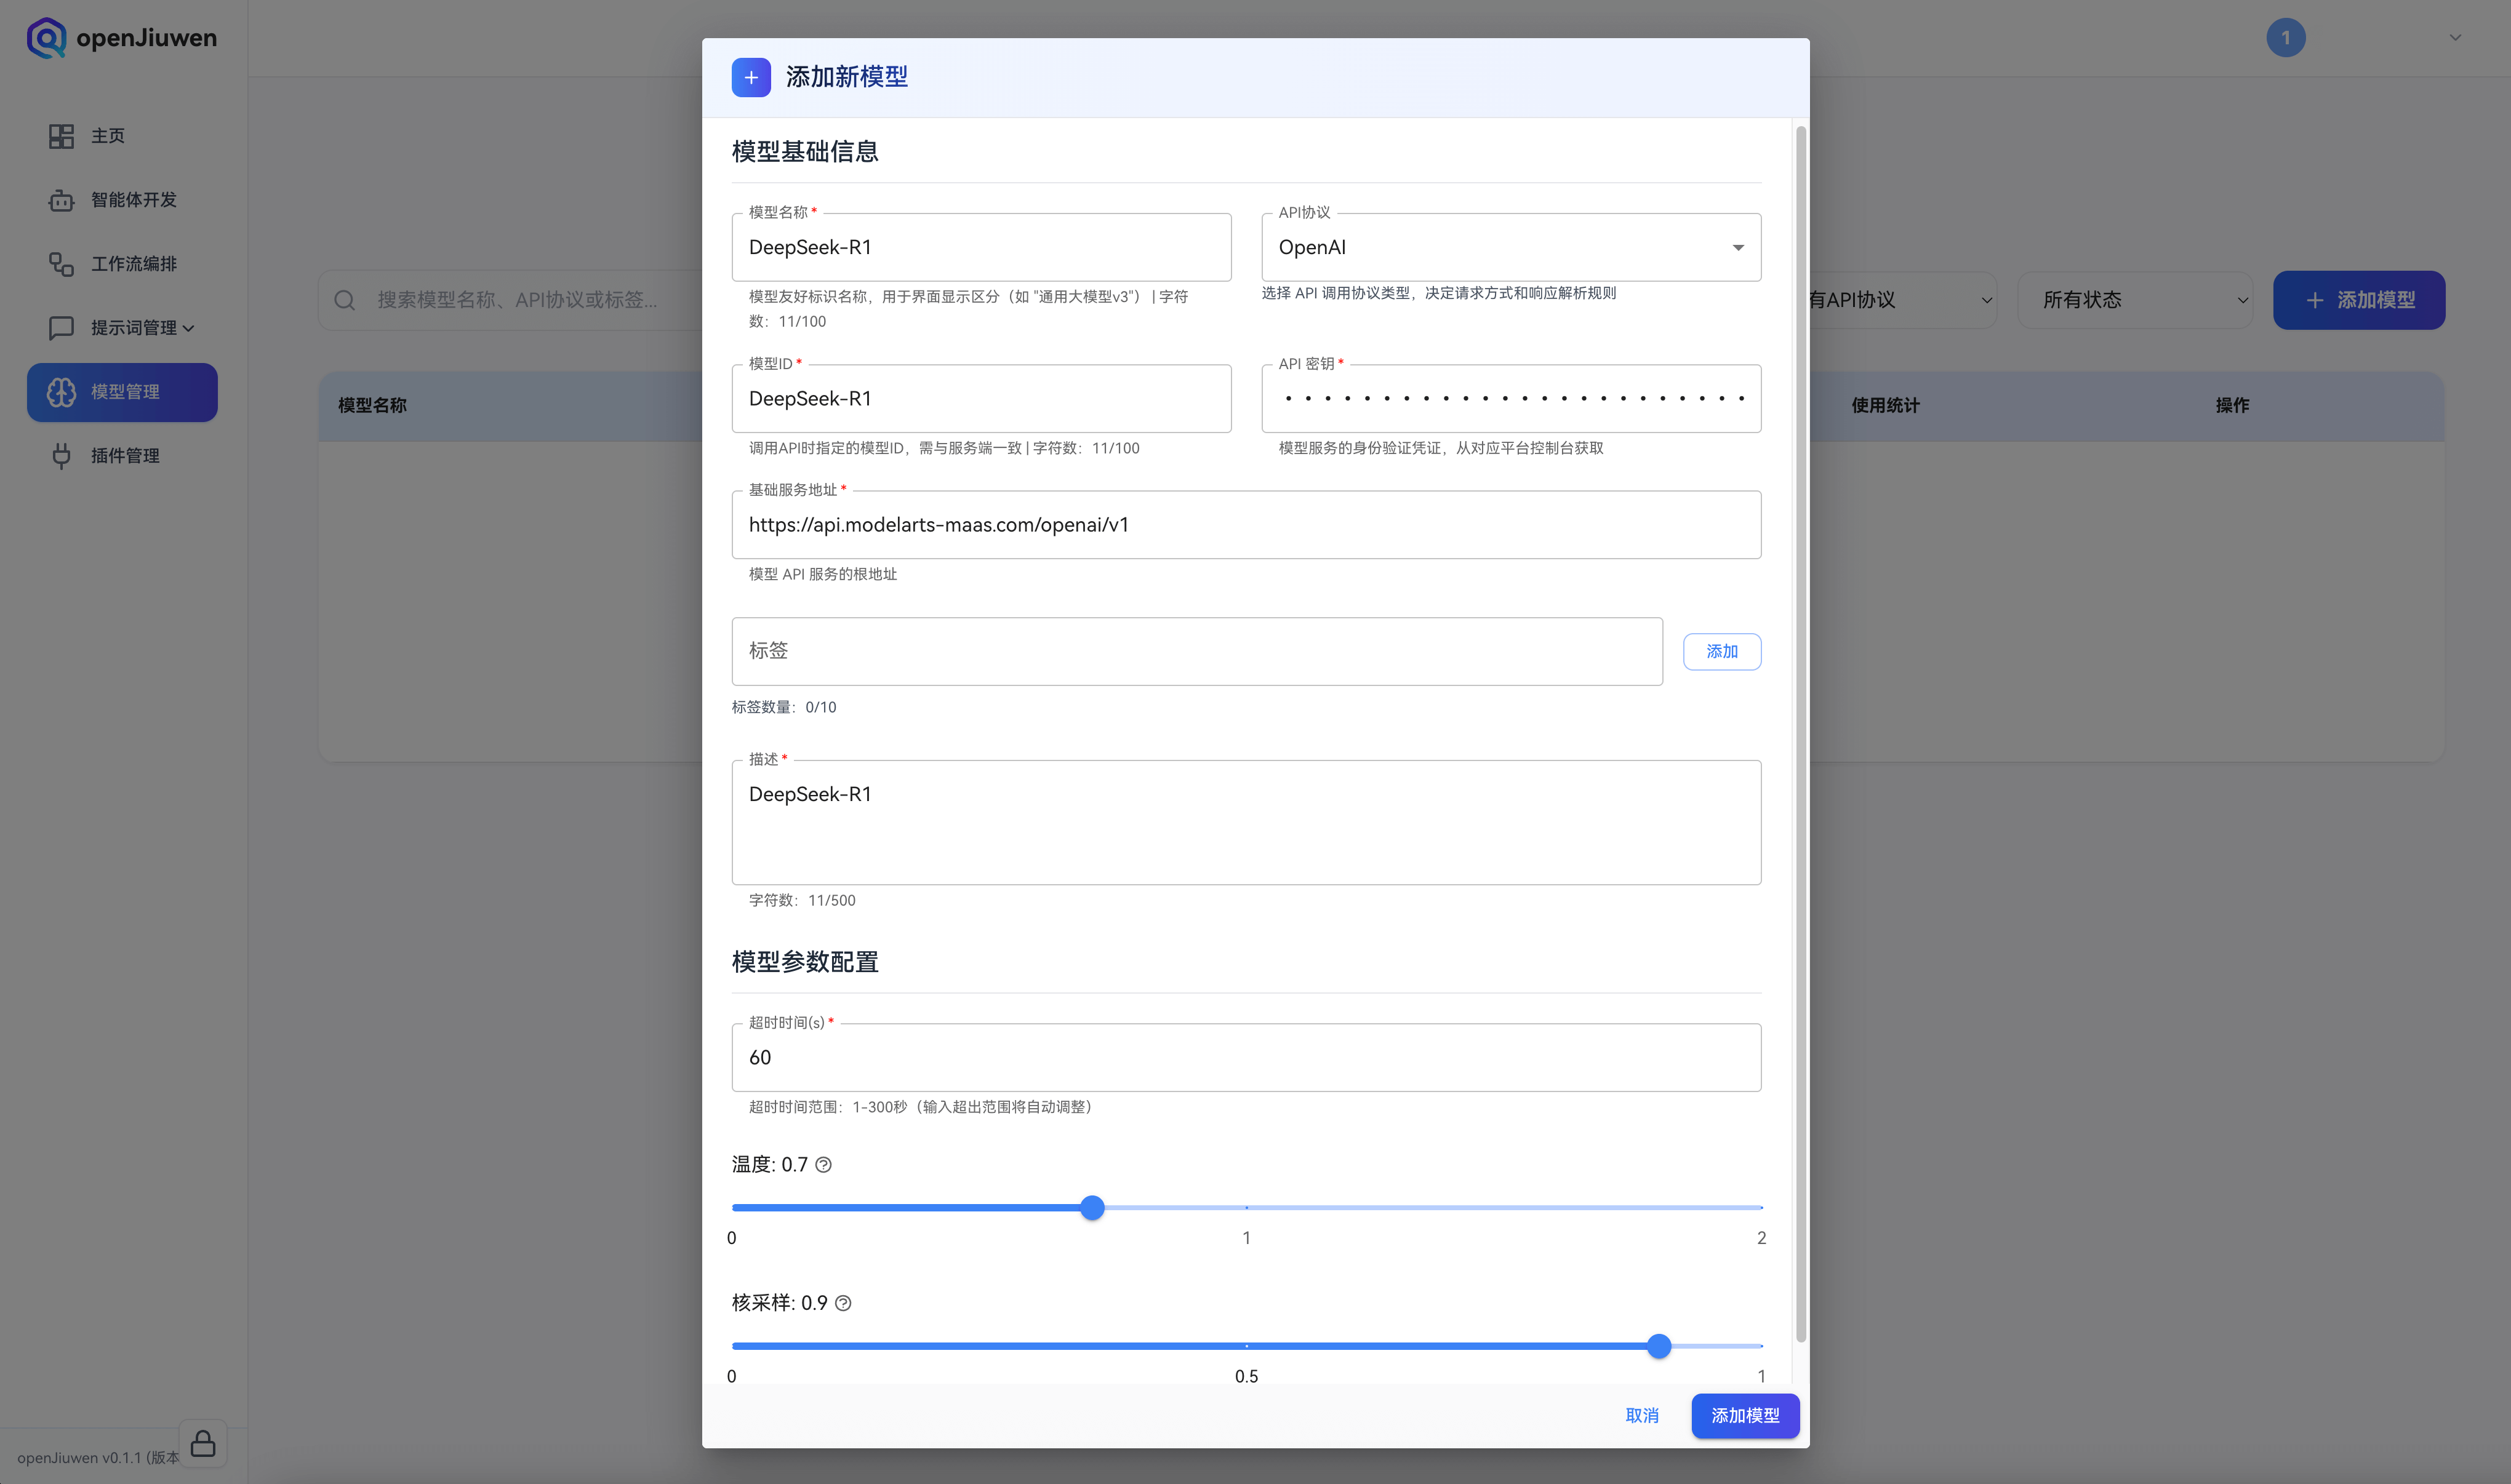Click the user avatar badge labeled 1
Image resolution: width=2511 pixels, height=1484 pixels.
tap(2285, 38)
